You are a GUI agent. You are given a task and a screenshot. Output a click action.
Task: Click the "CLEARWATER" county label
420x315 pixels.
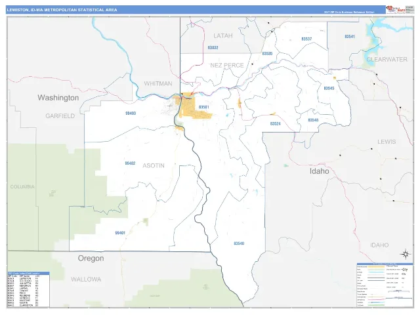click(387, 60)
